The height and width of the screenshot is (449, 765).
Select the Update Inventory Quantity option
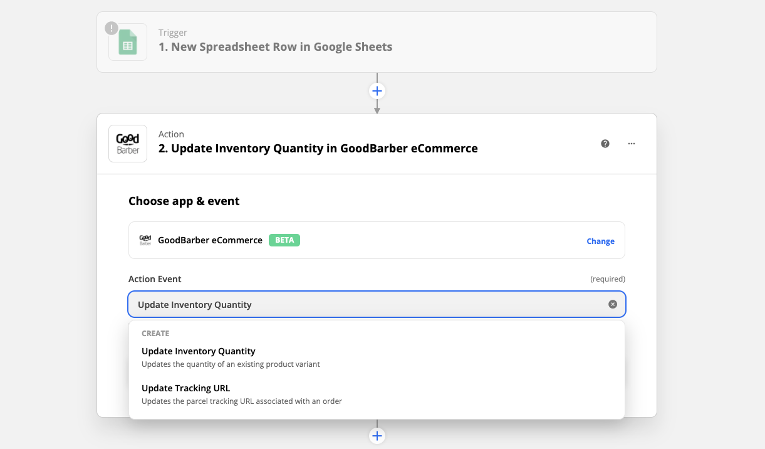[x=199, y=351]
